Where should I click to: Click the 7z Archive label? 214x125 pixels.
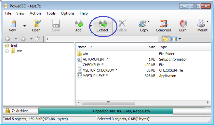(20, 111)
